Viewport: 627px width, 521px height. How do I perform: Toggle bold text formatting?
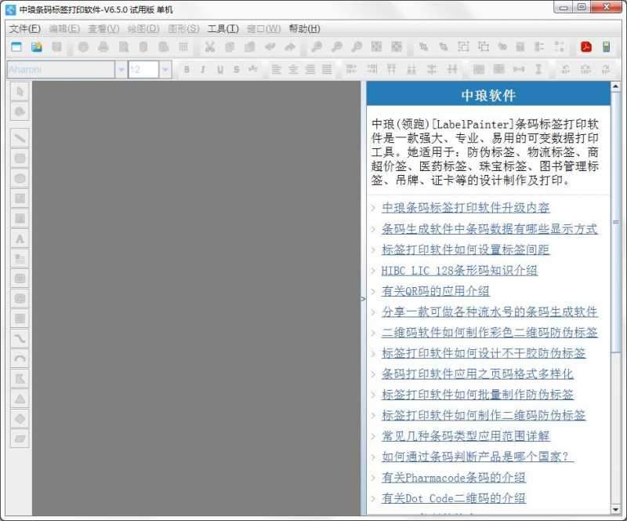(187, 69)
